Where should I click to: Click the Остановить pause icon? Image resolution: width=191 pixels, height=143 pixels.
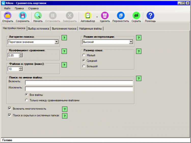[53, 15]
